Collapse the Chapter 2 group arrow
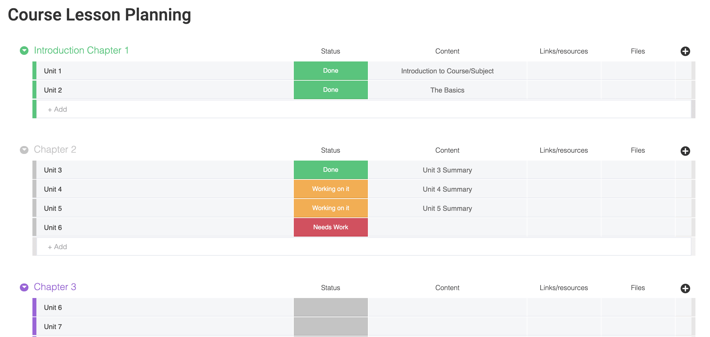Image resolution: width=710 pixels, height=337 pixels. tap(24, 150)
